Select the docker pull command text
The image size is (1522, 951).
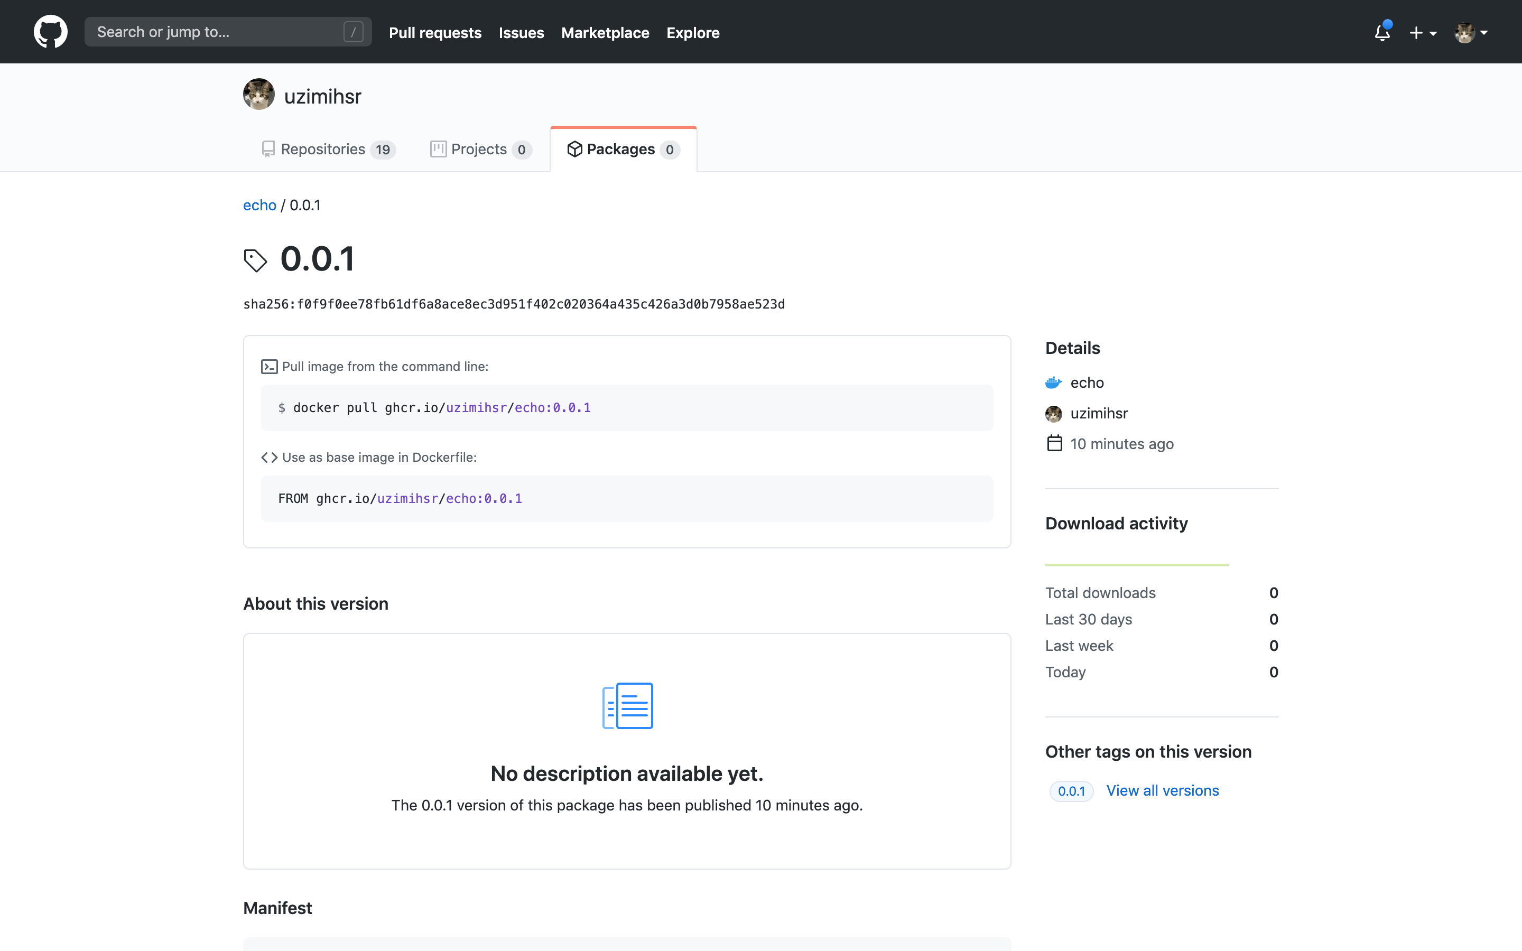point(442,407)
